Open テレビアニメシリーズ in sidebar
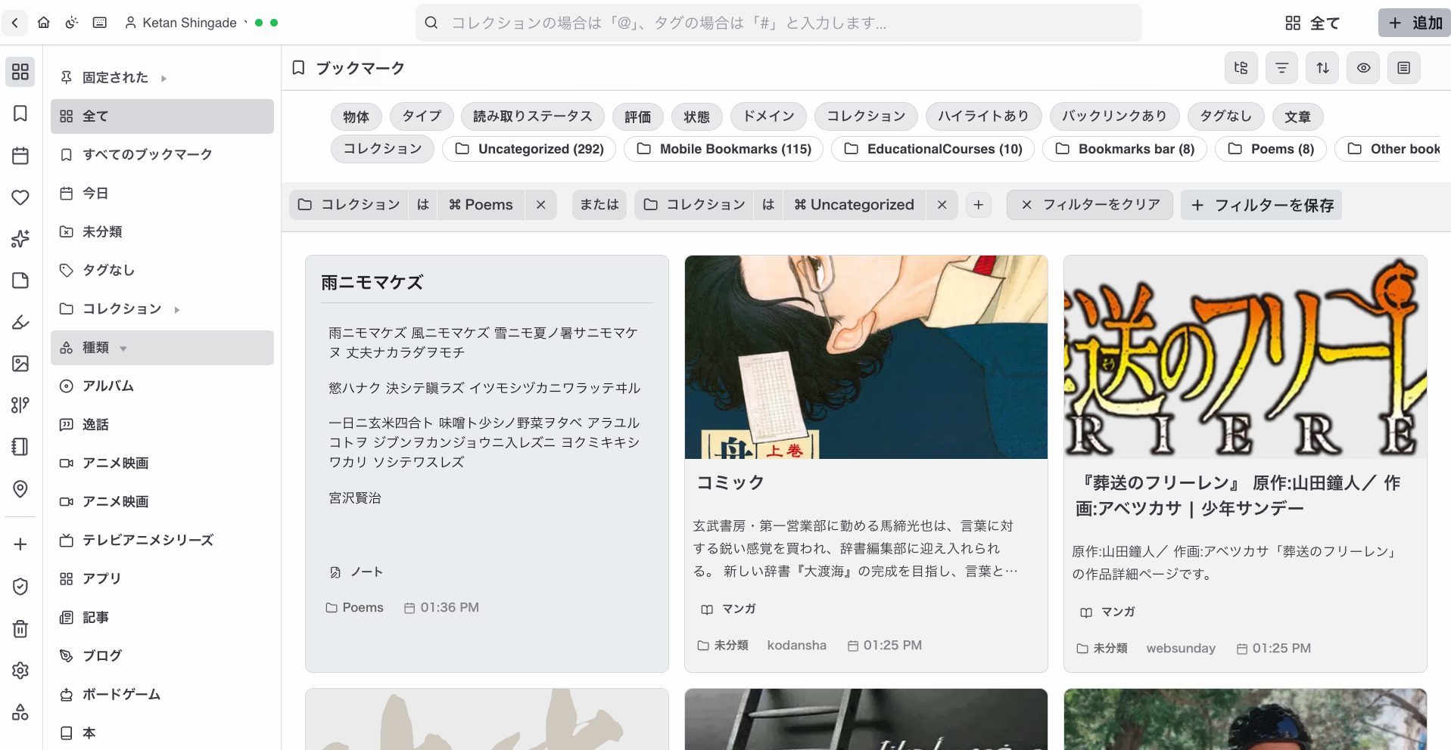Image resolution: width=1451 pixels, height=750 pixels. coord(162,540)
